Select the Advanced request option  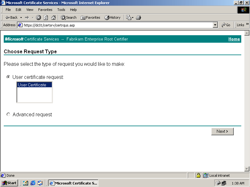[x=8, y=114]
